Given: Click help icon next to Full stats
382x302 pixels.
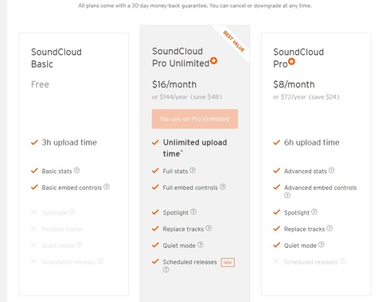Looking at the screenshot, I should click(193, 170).
